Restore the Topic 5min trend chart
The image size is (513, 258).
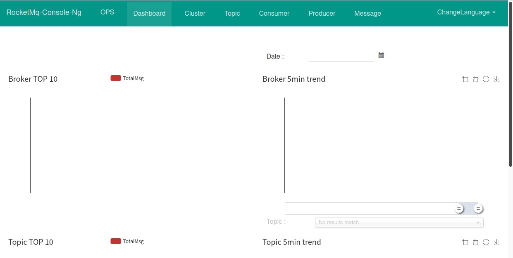coord(486,242)
